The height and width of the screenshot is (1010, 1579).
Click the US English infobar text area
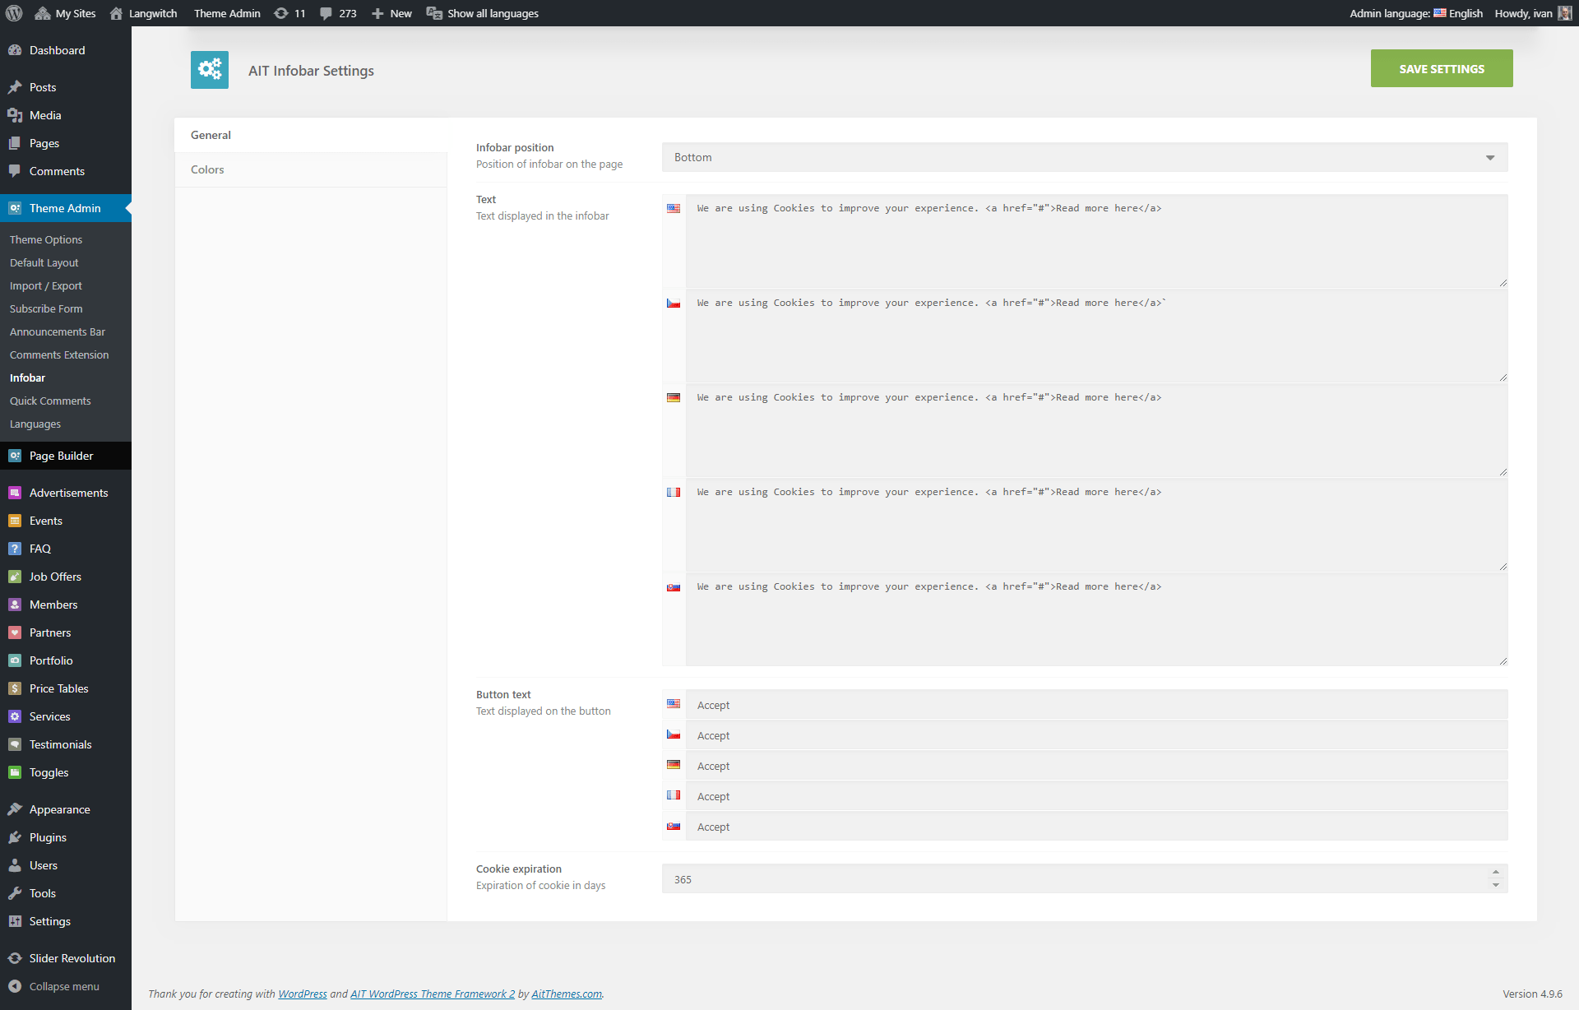point(1097,241)
